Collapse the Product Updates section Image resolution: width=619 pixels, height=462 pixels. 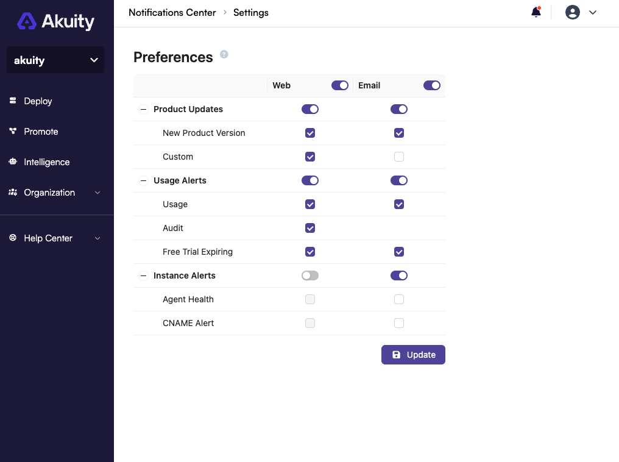click(x=144, y=110)
